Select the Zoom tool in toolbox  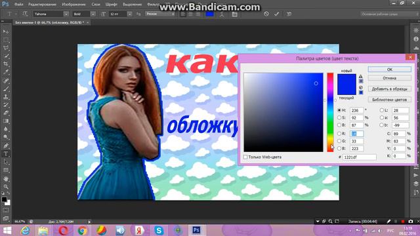[6, 187]
